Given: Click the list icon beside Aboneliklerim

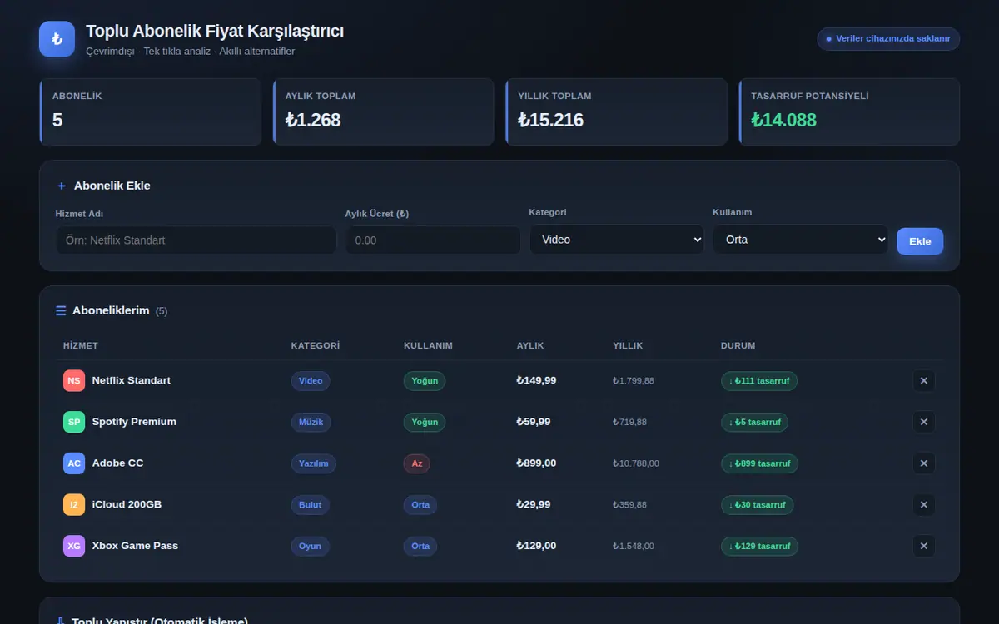Looking at the screenshot, I should [x=61, y=310].
